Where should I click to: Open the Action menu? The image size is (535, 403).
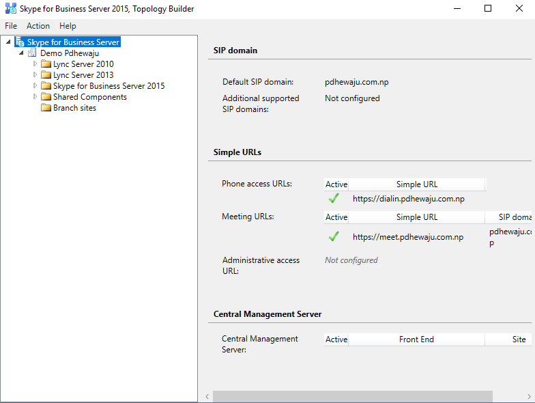pyautogui.click(x=38, y=26)
